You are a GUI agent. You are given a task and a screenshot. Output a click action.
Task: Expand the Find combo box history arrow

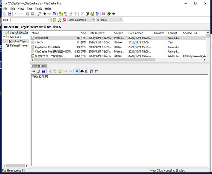coord(49,20)
